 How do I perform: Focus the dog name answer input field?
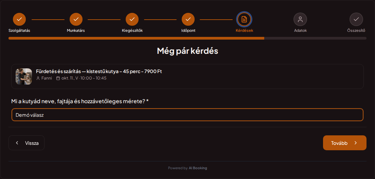tap(187, 115)
